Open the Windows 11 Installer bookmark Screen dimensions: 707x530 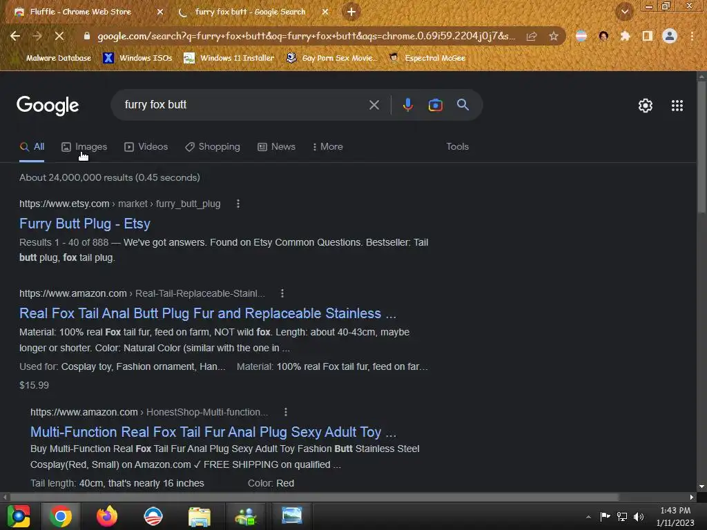[x=229, y=58]
